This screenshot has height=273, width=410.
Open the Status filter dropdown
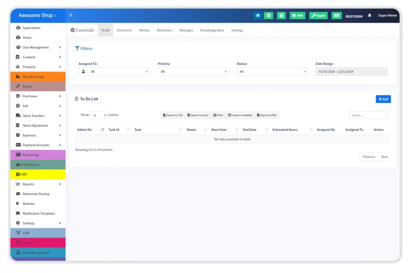272,72
